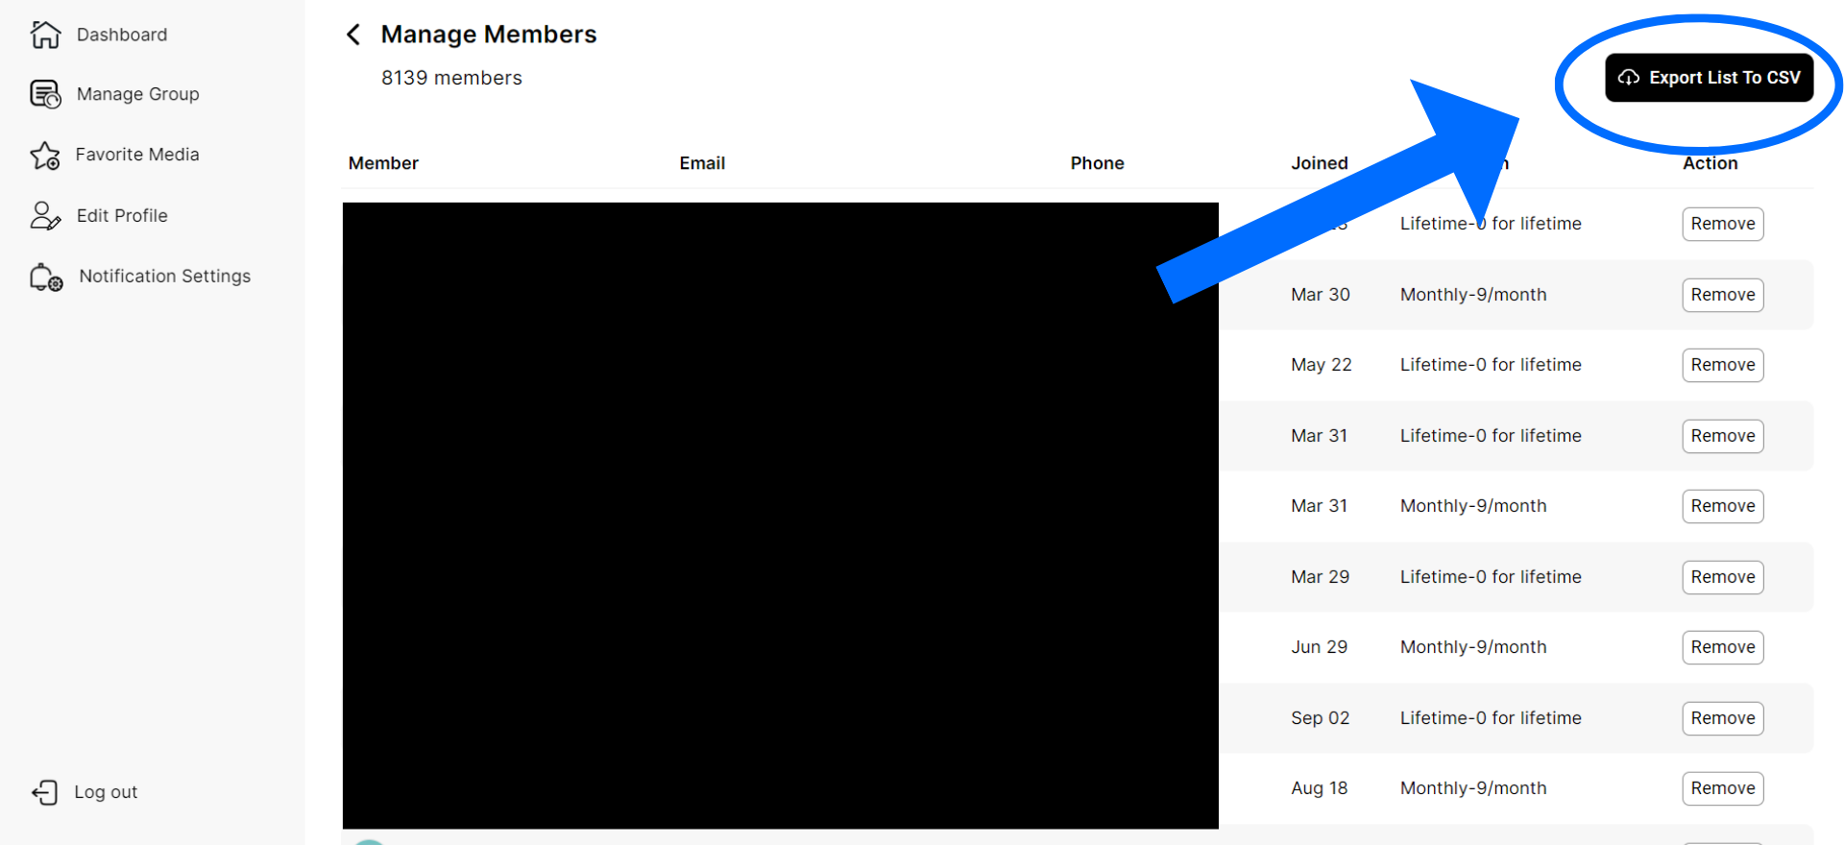Click the Joined column header
The image size is (1844, 845).
click(1319, 163)
